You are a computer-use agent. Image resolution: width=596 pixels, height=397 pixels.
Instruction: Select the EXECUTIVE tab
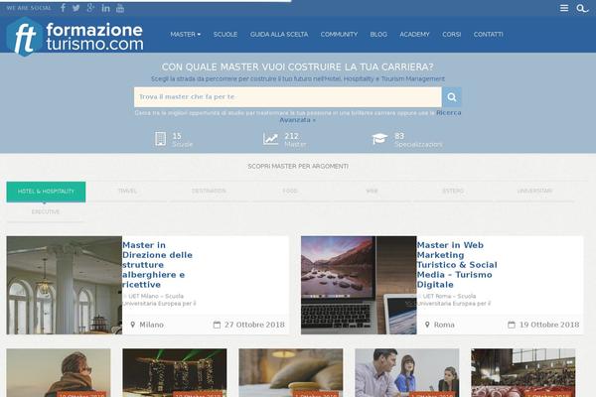tap(46, 212)
